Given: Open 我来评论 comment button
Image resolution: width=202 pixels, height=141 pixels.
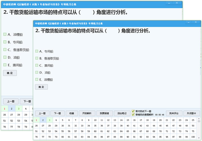Looking at the screenshot, I should [x=174, y=113].
